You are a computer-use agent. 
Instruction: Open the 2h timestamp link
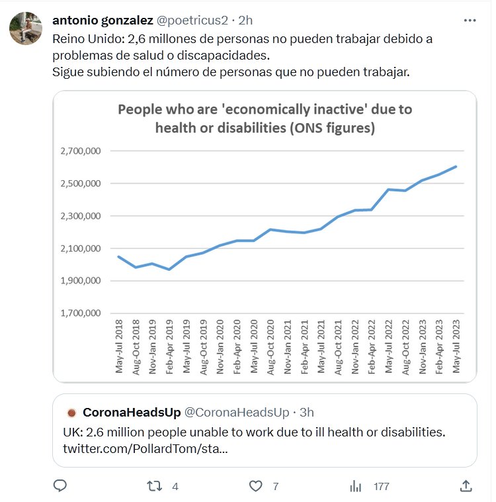244,21
